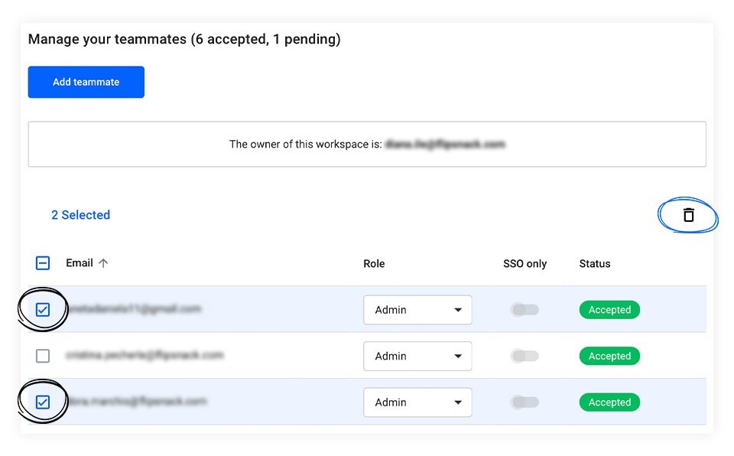Viewport: 734px width, 456px height.
Task: Open the first row Admin role dropdown
Action: 417,310
